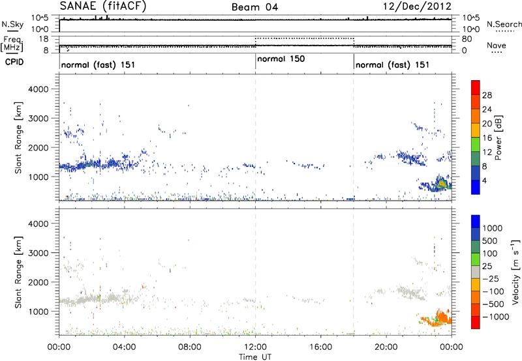Image resolution: width=522 pixels, height=361 pixels.
Task: Click the 500 label on velocity colorbar
Action: [x=490, y=241]
